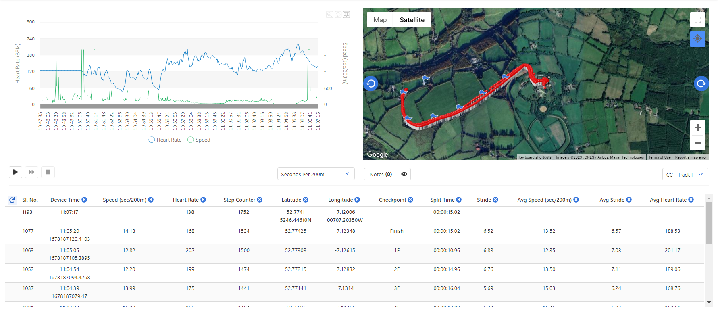
Task: Stop playback with the square stop button
Action: click(x=48, y=172)
